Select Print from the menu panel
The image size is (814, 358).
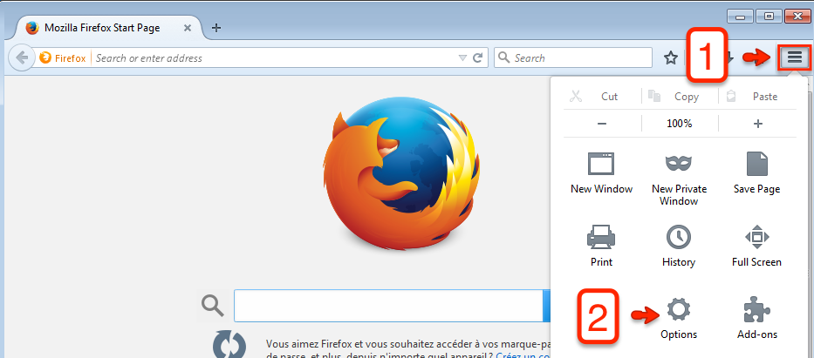click(601, 247)
